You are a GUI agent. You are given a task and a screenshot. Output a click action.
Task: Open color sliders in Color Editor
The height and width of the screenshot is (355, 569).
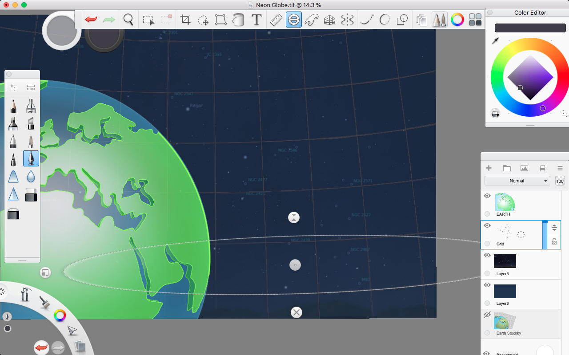[565, 113]
